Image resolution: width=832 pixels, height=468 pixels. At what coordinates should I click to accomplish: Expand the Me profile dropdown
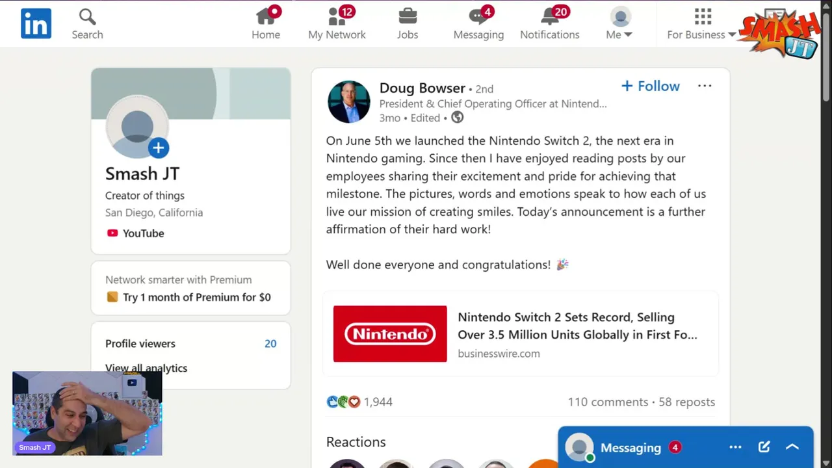tap(619, 25)
